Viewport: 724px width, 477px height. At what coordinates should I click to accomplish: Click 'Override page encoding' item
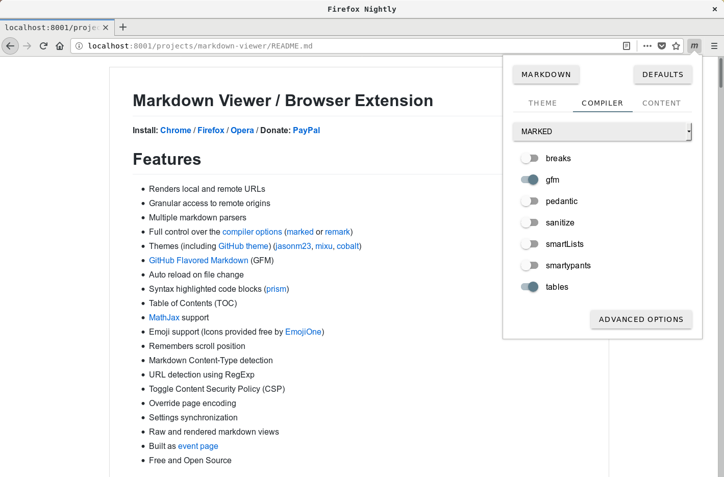tap(192, 403)
